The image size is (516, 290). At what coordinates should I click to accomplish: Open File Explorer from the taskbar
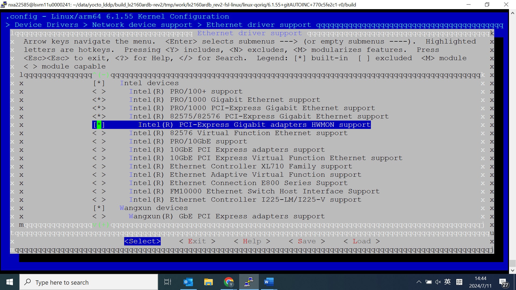pos(208,282)
